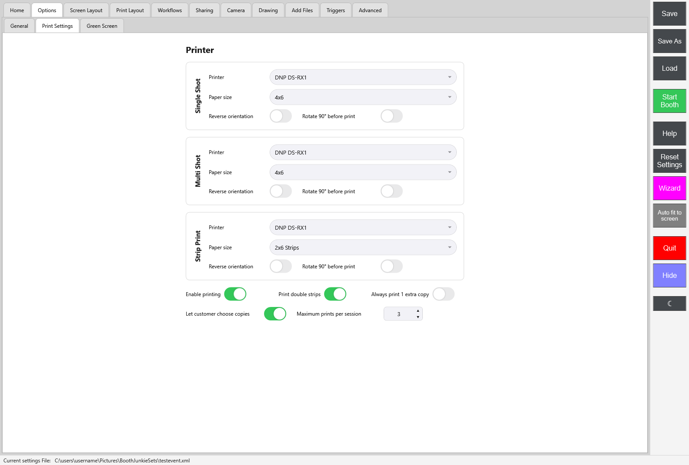The image size is (689, 465).
Task: Toggle Multi Shot Rotate 90° before print
Action: tap(391, 191)
